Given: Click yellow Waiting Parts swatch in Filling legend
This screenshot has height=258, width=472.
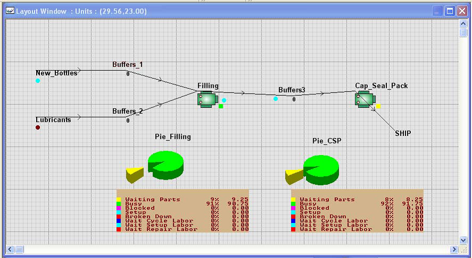Looking at the screenshot, I should pos(119,200).
